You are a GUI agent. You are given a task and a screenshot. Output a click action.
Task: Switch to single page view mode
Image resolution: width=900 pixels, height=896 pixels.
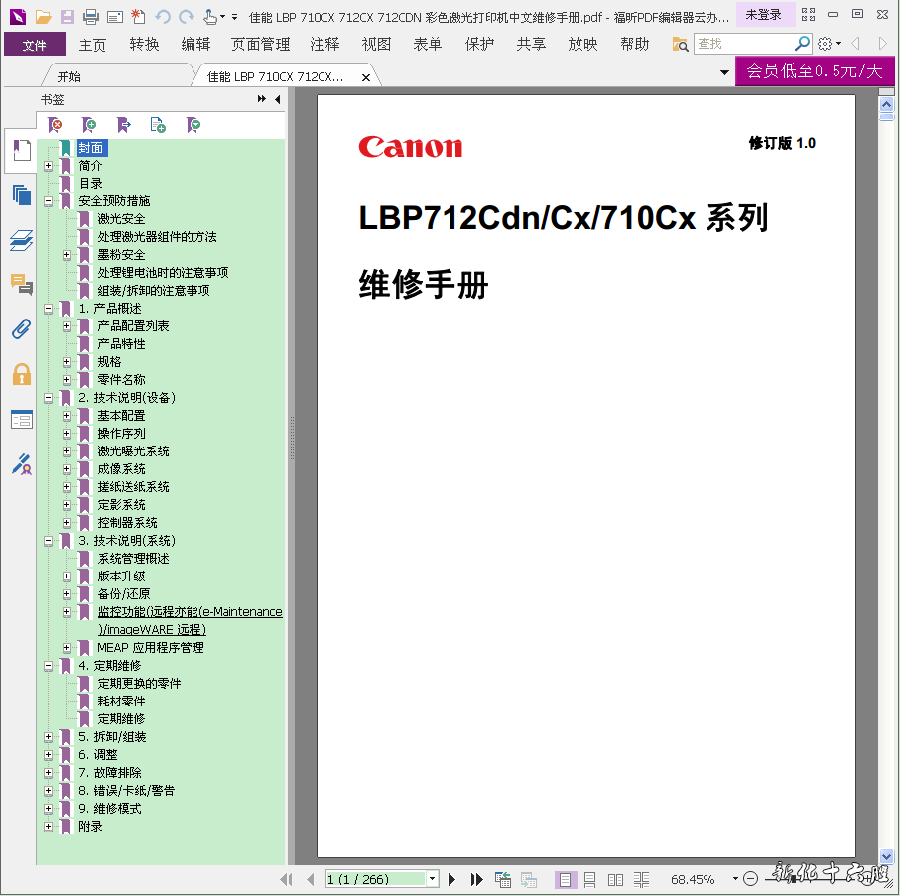coord(566,879)
